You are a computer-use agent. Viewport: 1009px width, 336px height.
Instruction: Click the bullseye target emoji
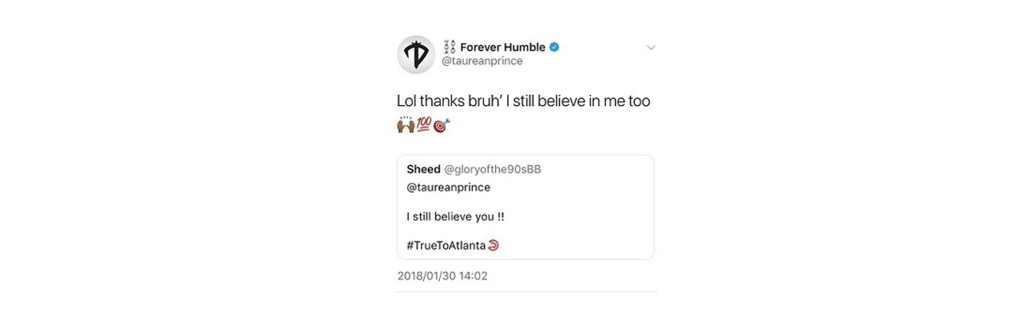click(441, 125)
